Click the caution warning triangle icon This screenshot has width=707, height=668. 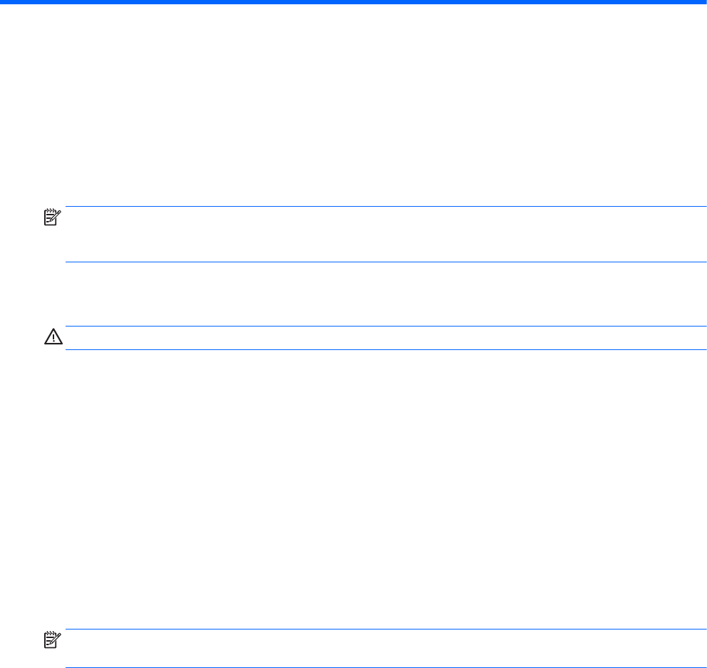(x=53, y=336)
